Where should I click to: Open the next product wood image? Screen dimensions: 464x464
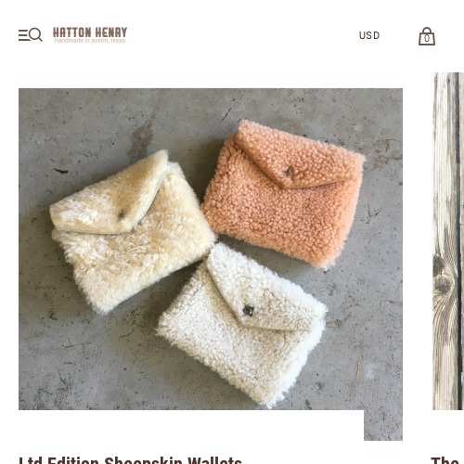tap(448, 241)
